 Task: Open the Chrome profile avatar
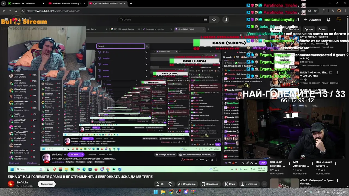click(x=339, y=11)
